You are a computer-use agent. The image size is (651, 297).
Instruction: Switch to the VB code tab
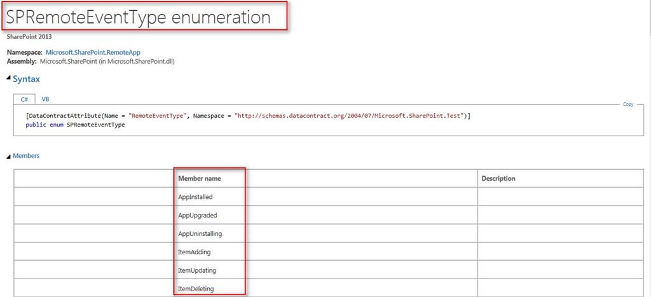46,100
